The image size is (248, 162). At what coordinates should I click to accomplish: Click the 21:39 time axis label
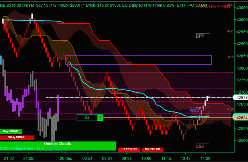pos(28,158)
